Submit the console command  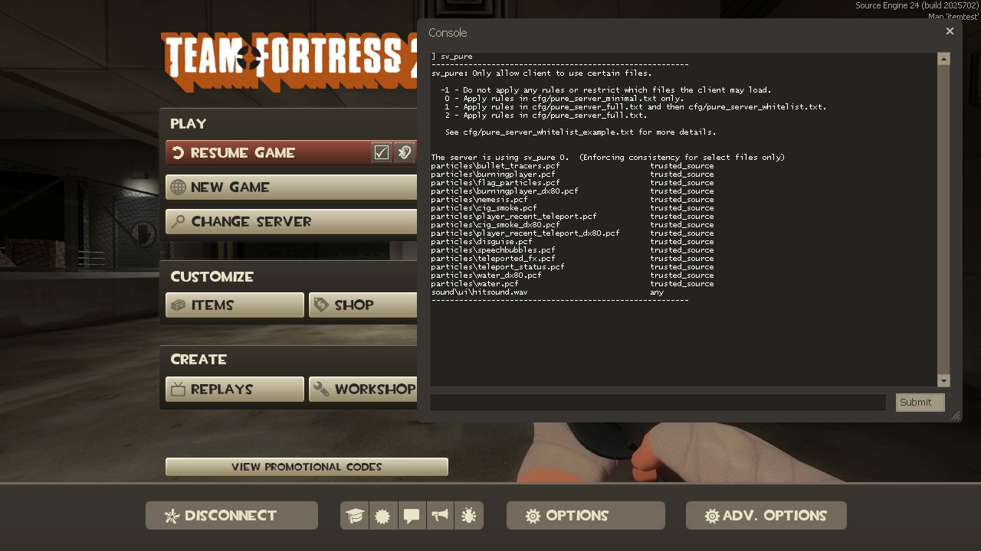tap(920, 403)
